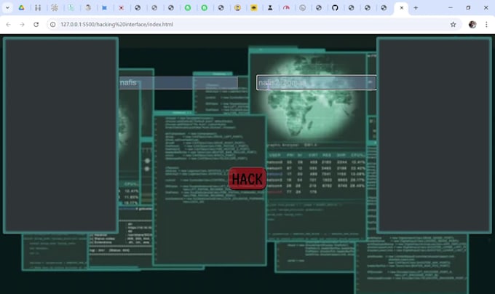Open the tab with round yellow face favicon
Screen dimensions: 495x294
pos(237,7)
